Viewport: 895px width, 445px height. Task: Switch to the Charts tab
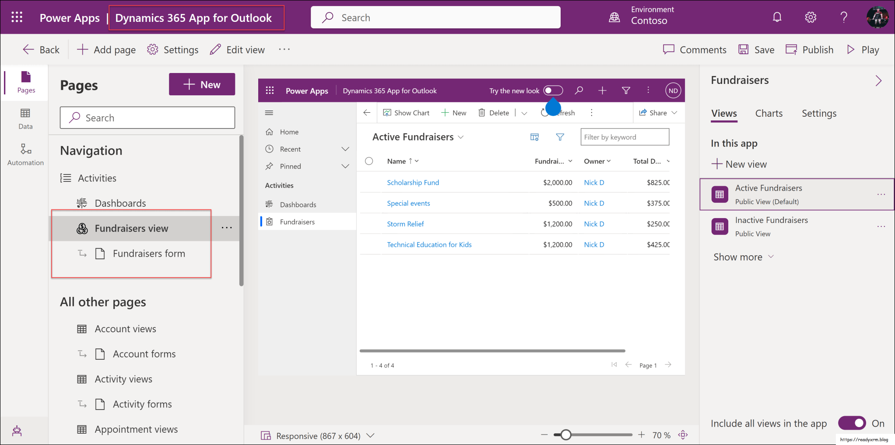coord(769,113)
